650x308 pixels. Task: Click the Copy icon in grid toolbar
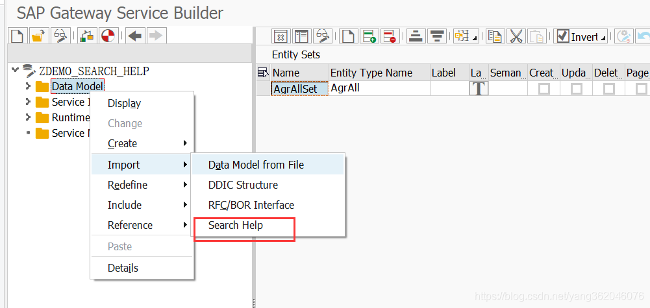coord(495,36)
